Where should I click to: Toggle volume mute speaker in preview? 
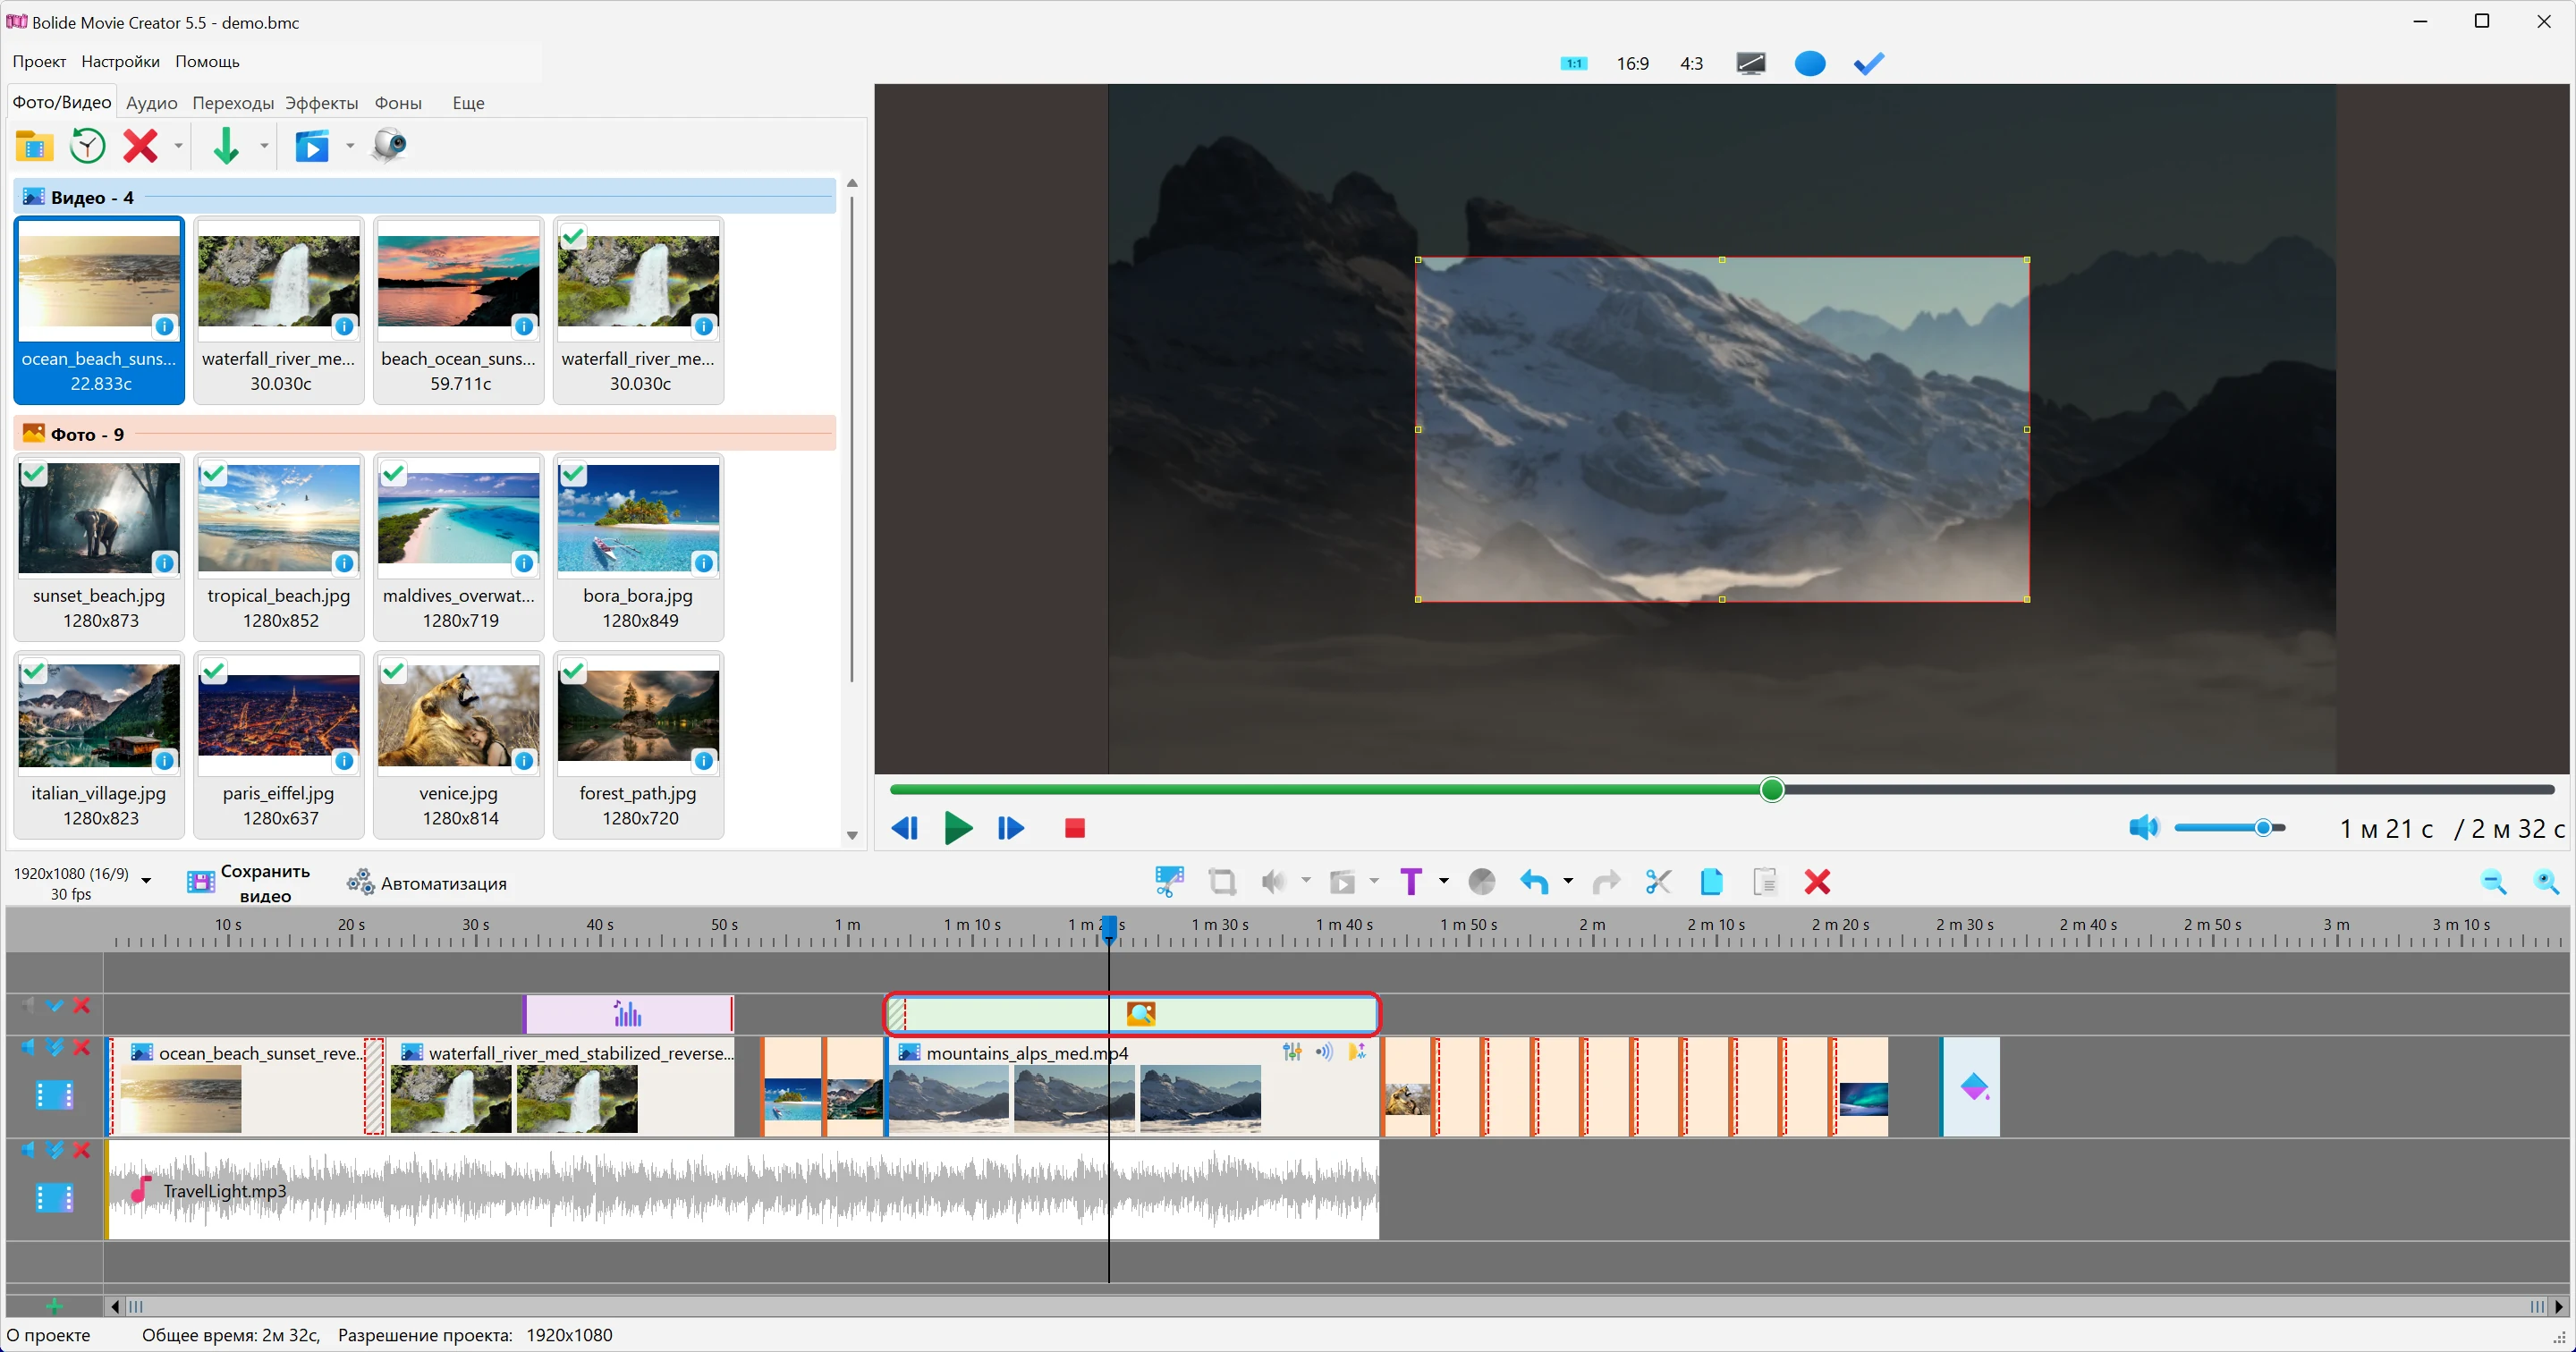[2143, 828]
